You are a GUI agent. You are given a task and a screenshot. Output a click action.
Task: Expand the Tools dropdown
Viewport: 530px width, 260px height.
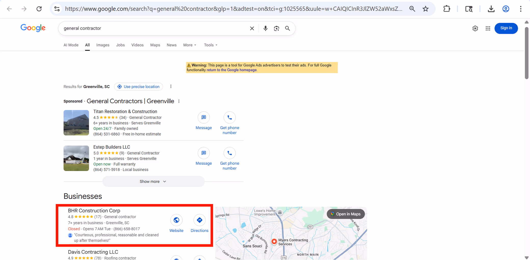click(211, 45)
